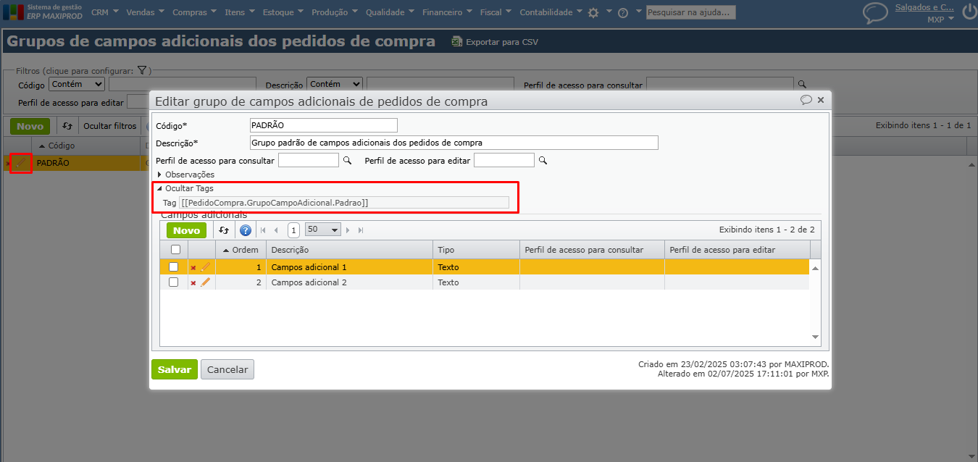Click the grid scrollbar down arrow
Image resolution: width=978 pixels, height=462 pixels.
(x=816, y=337)
